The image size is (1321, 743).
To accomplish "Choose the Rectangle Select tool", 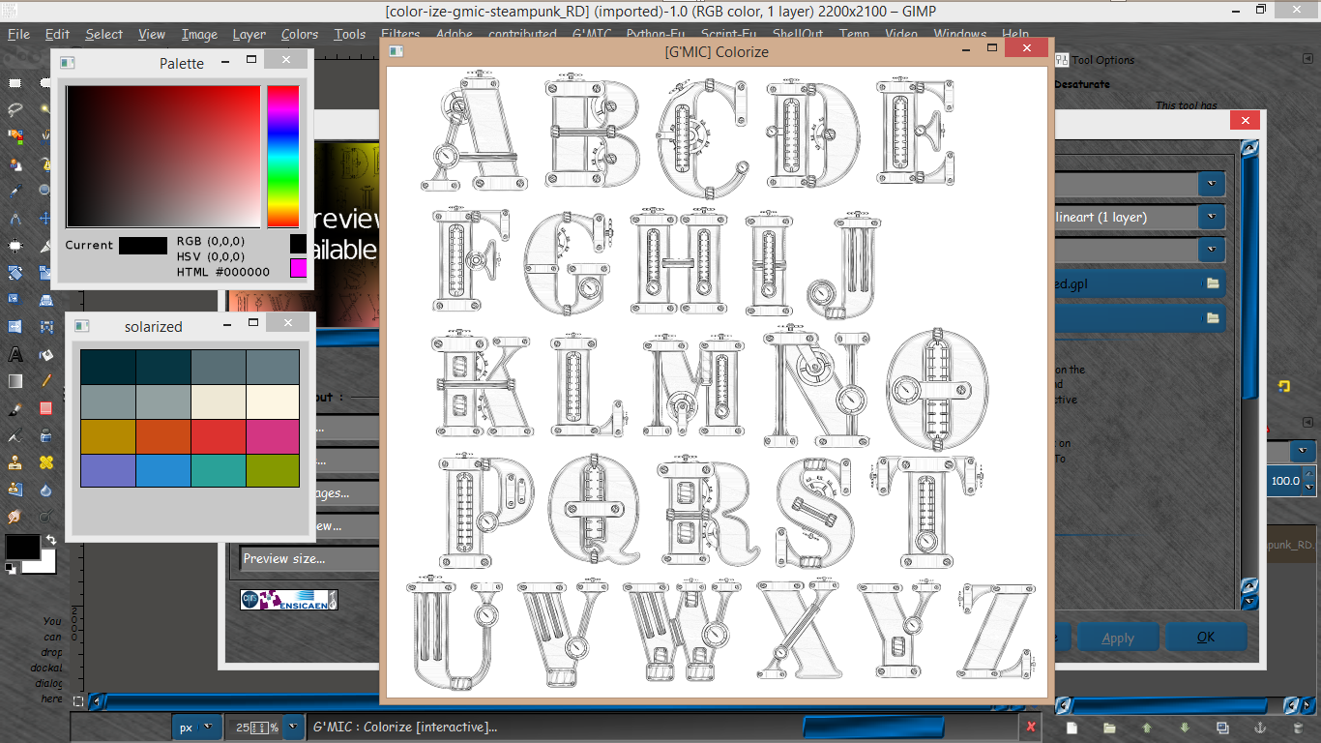I will pyautogui.click(x=15, y=83).
